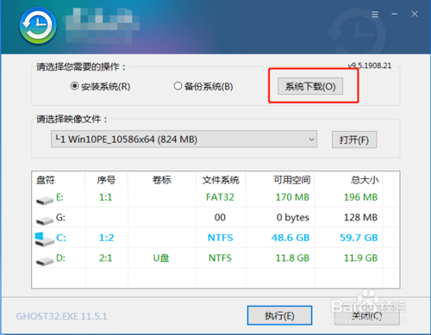
Task: Click the 打开(F) button
Action: [354, 140]
